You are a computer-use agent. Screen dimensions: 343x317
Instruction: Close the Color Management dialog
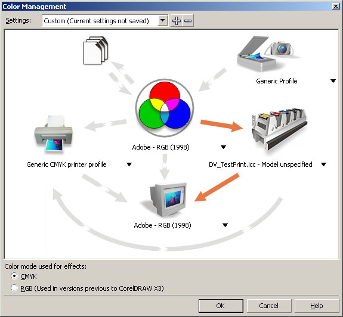(336, 7)
